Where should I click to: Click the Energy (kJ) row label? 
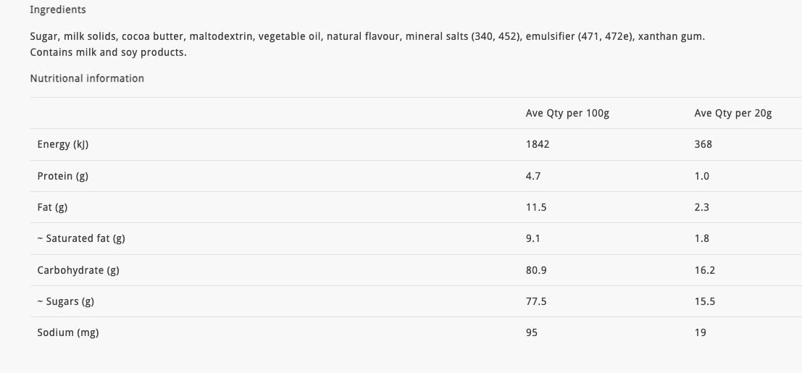point(63,144)
